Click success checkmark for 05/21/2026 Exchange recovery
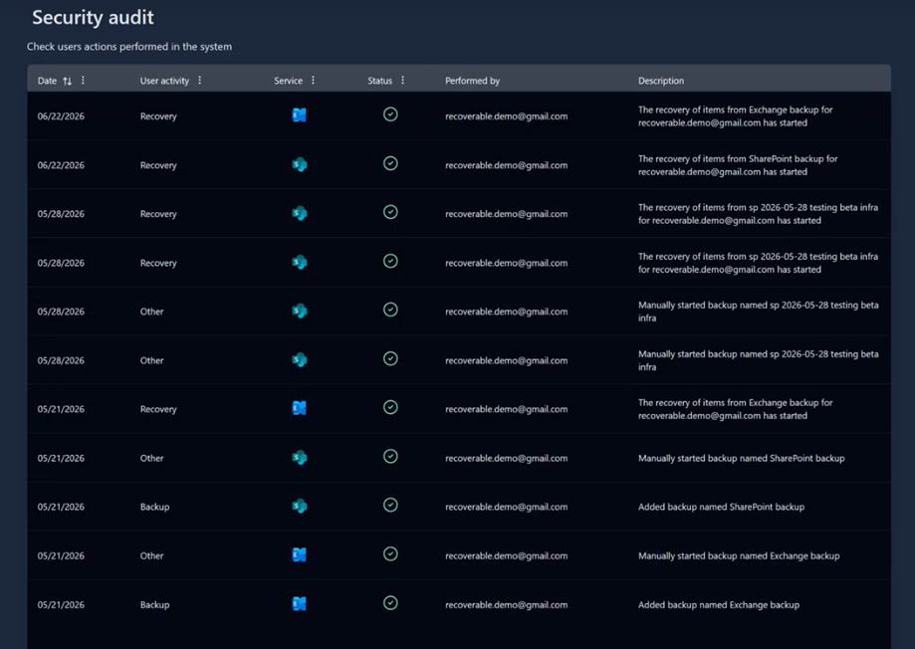Viewport: 915px width, 649px height. 390,407
